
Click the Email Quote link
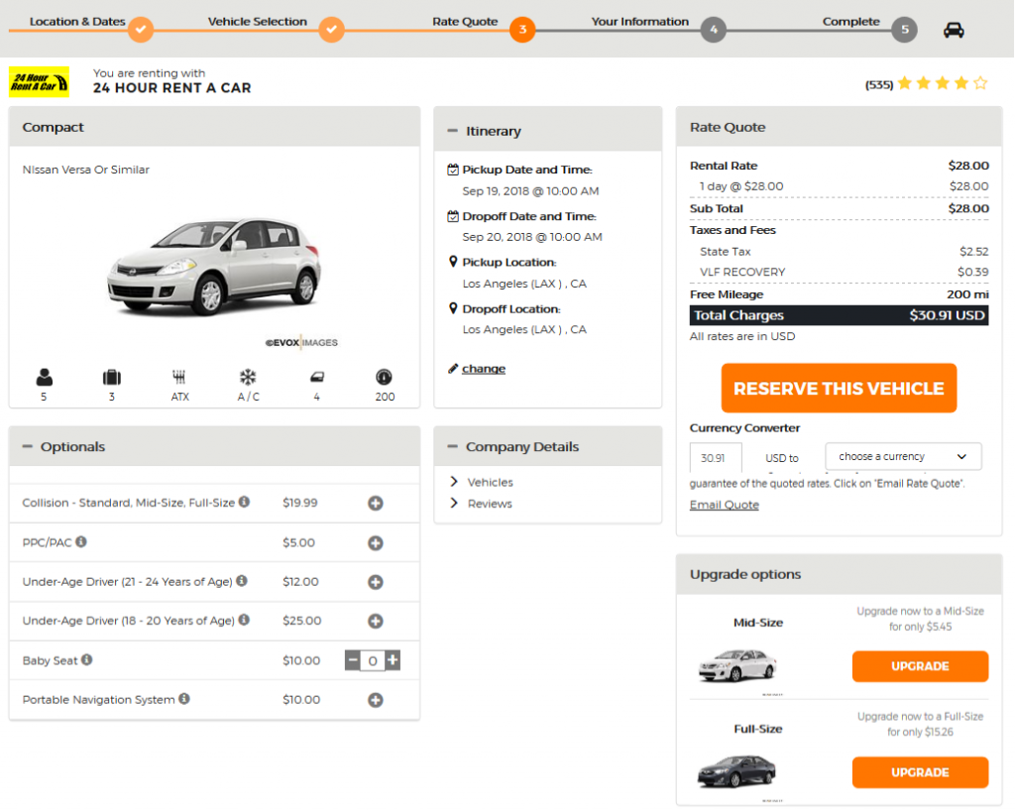pyautogui.click(x=725, y=505)
